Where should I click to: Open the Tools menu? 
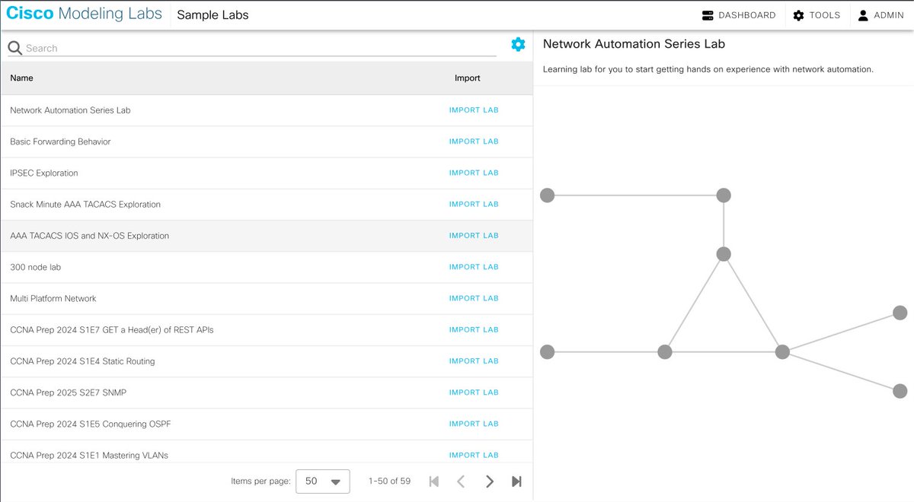pyautogui.click(x=817, y=15)
